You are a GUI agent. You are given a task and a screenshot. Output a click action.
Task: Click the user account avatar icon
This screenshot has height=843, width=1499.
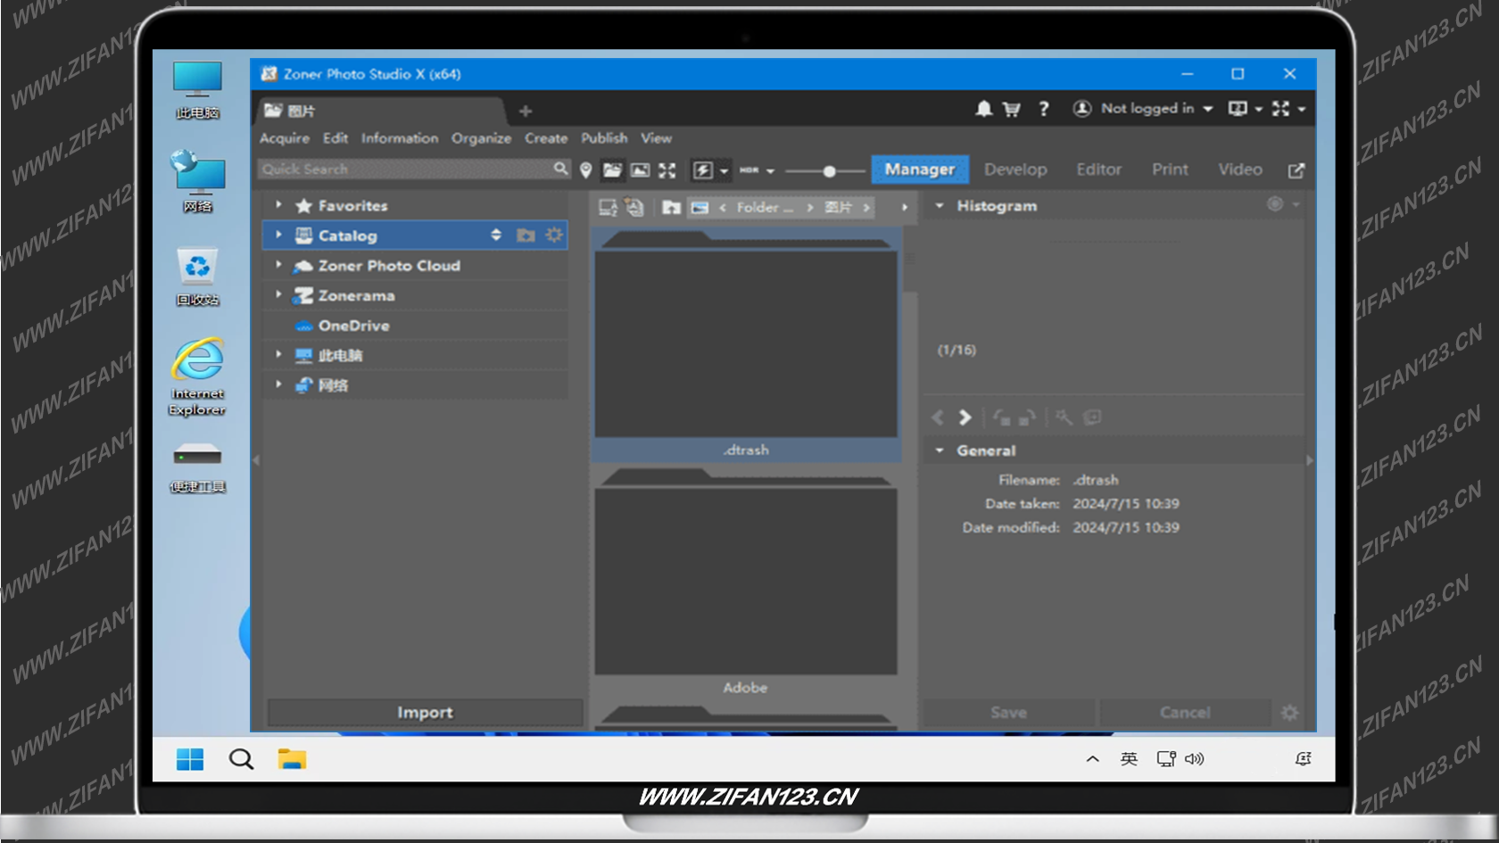[x=1082, y=109]
